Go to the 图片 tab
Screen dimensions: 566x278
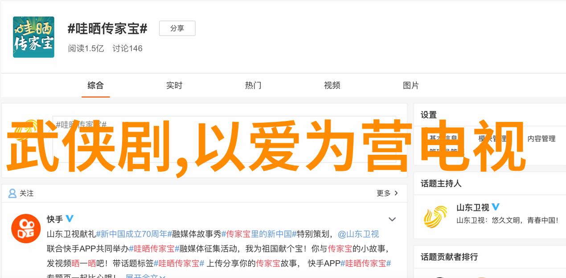click(411, 85)
